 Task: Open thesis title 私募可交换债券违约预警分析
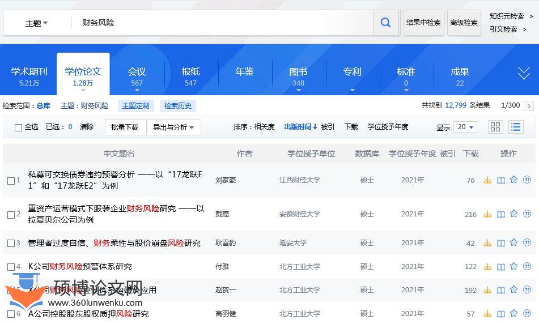(115, 180)
